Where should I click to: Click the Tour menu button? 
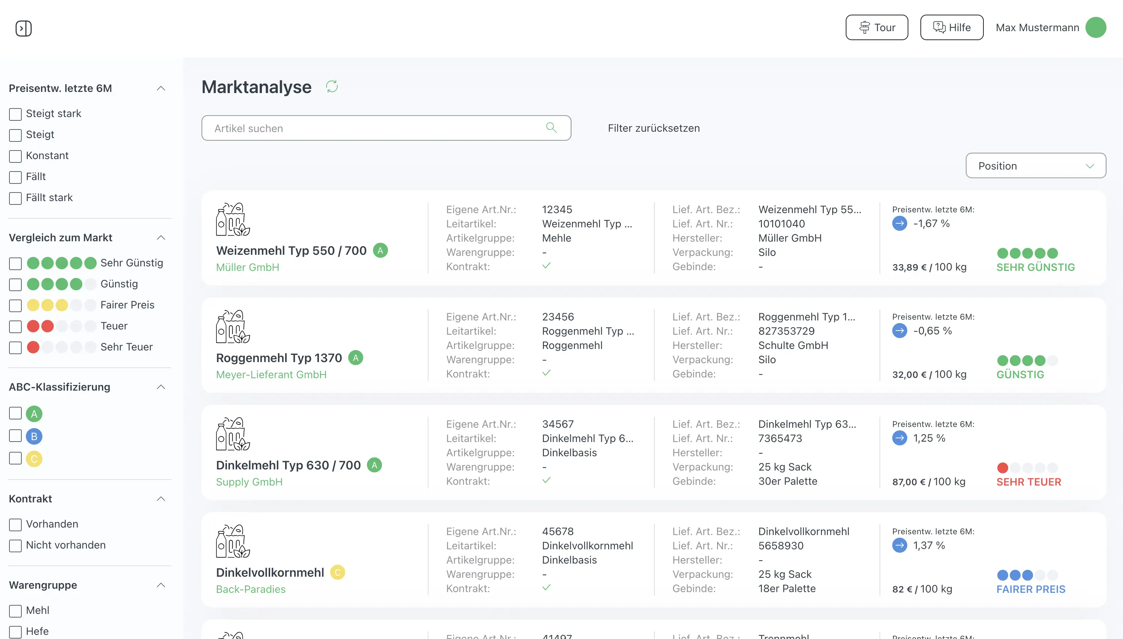(876, 27)
